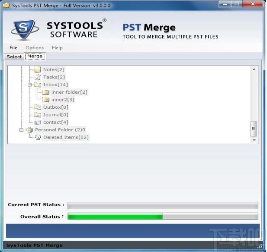Select the inner2[3] row
This screenshot has width=267, height=252.
click(x=63, y=100)
